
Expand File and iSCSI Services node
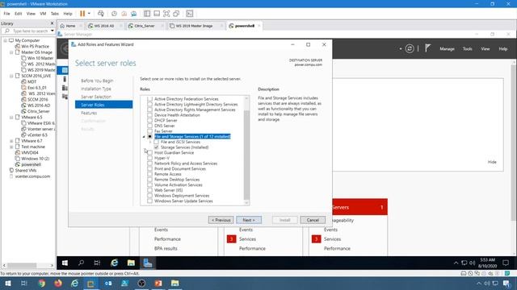(150, 142)
